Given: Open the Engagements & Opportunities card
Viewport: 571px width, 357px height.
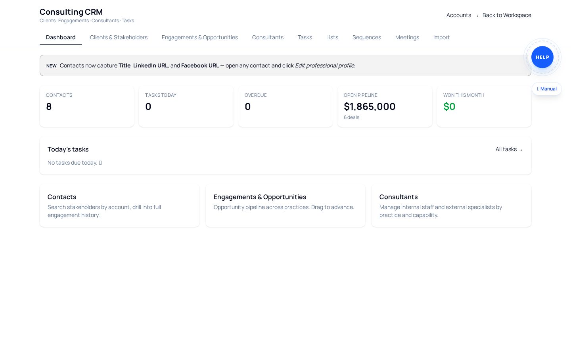Looking at the screenshot, I should tap(285, 205).
